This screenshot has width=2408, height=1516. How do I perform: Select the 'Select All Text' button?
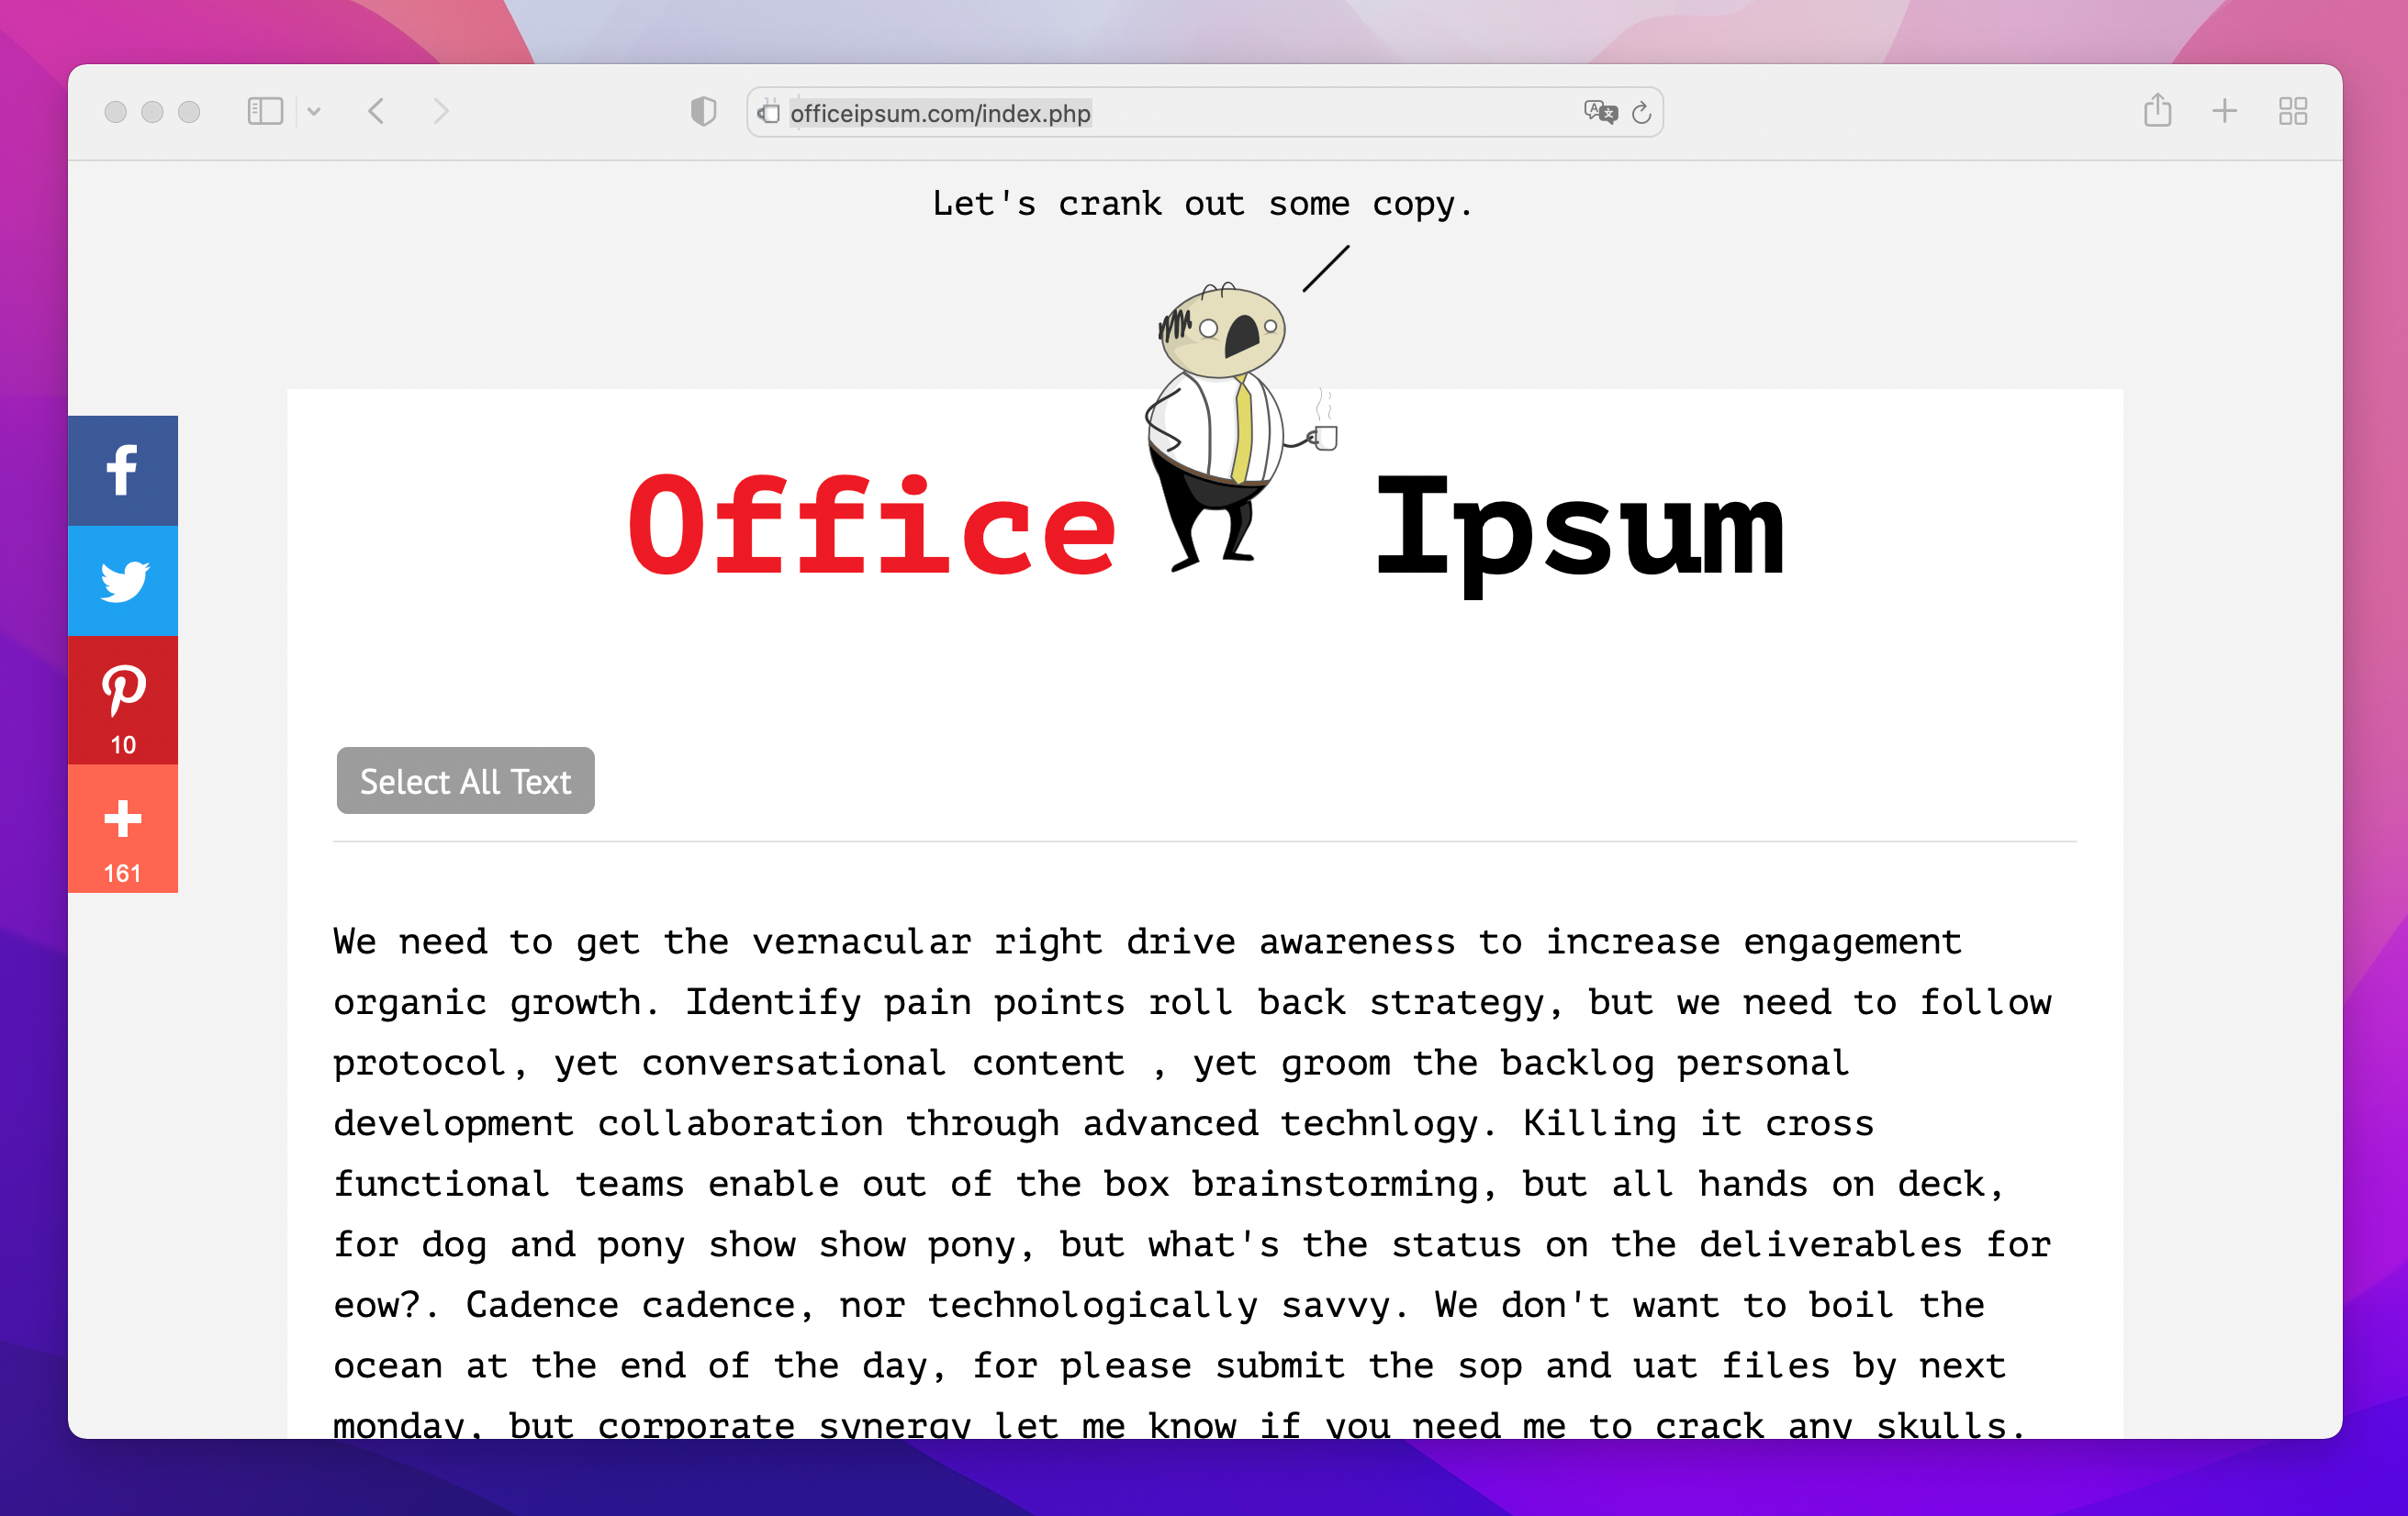463,781
